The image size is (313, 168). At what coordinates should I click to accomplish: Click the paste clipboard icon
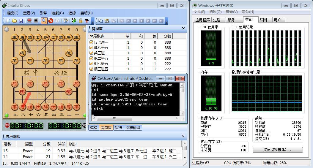(107, 21)
